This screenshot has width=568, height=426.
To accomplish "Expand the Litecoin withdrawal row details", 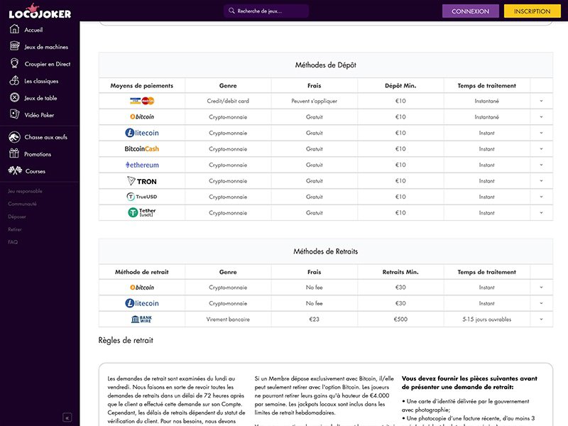I will pos(541,303).
